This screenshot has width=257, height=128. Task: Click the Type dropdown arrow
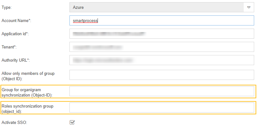tap(249, 7)
